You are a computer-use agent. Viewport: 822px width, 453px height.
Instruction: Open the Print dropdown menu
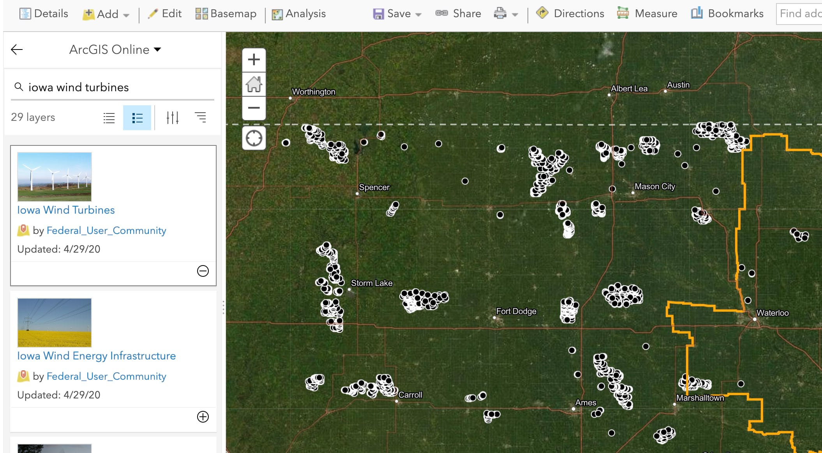click(506, 14)
